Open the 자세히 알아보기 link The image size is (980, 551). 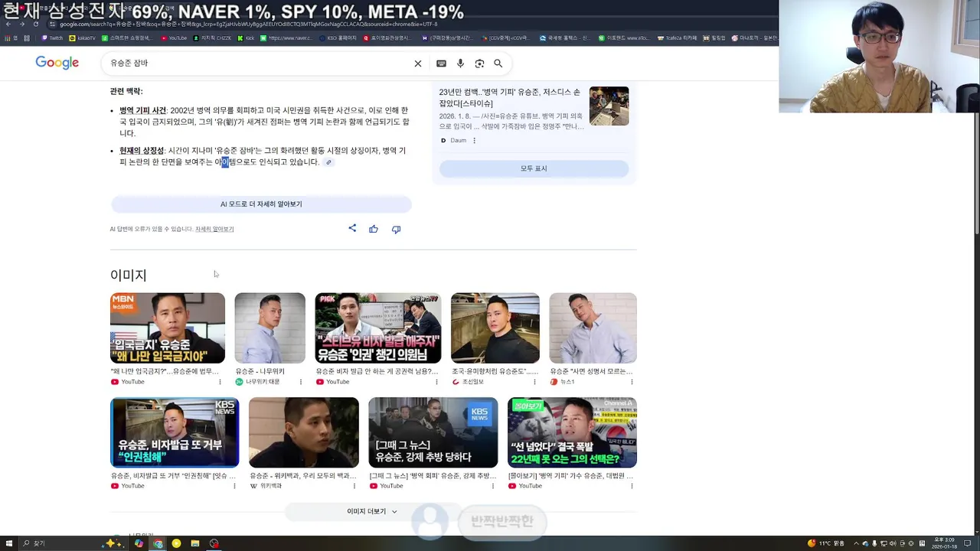[214, 229]
